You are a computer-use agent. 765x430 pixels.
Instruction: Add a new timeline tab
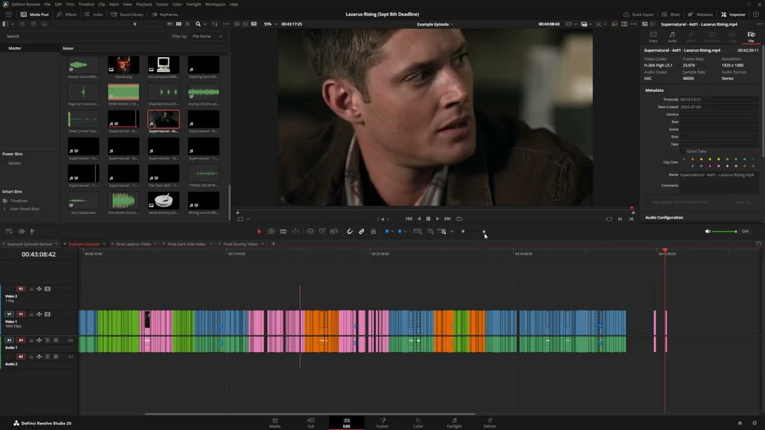(x=273, y=244)
